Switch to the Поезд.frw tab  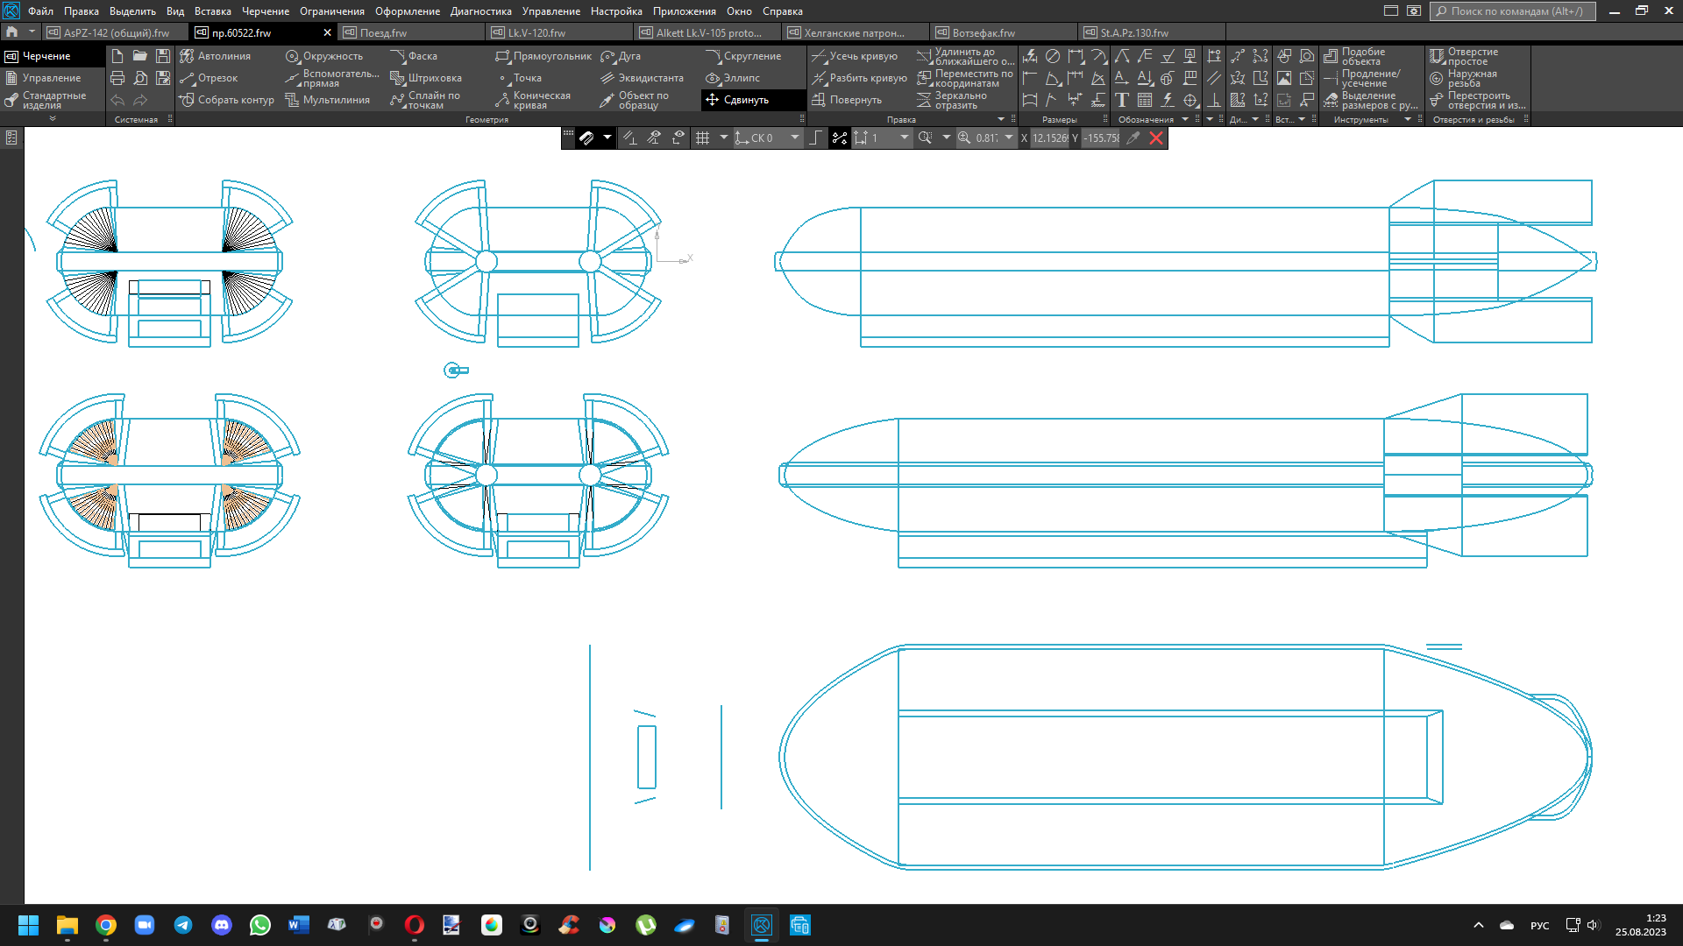(x=383, y=32)
